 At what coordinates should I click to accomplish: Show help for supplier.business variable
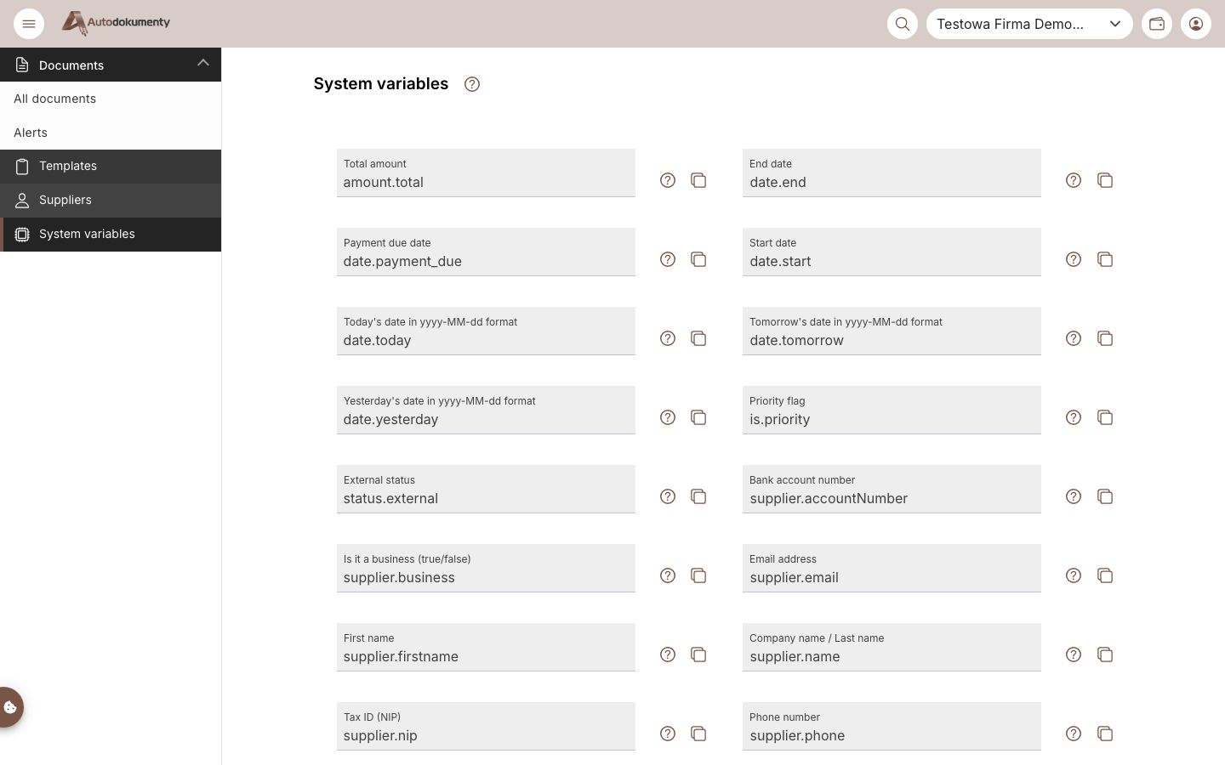pyautogui.click(x=668, y=575)
